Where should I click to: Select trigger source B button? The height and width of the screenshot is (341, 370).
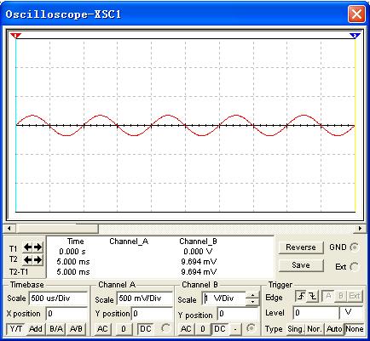click(x=341, y=297)
